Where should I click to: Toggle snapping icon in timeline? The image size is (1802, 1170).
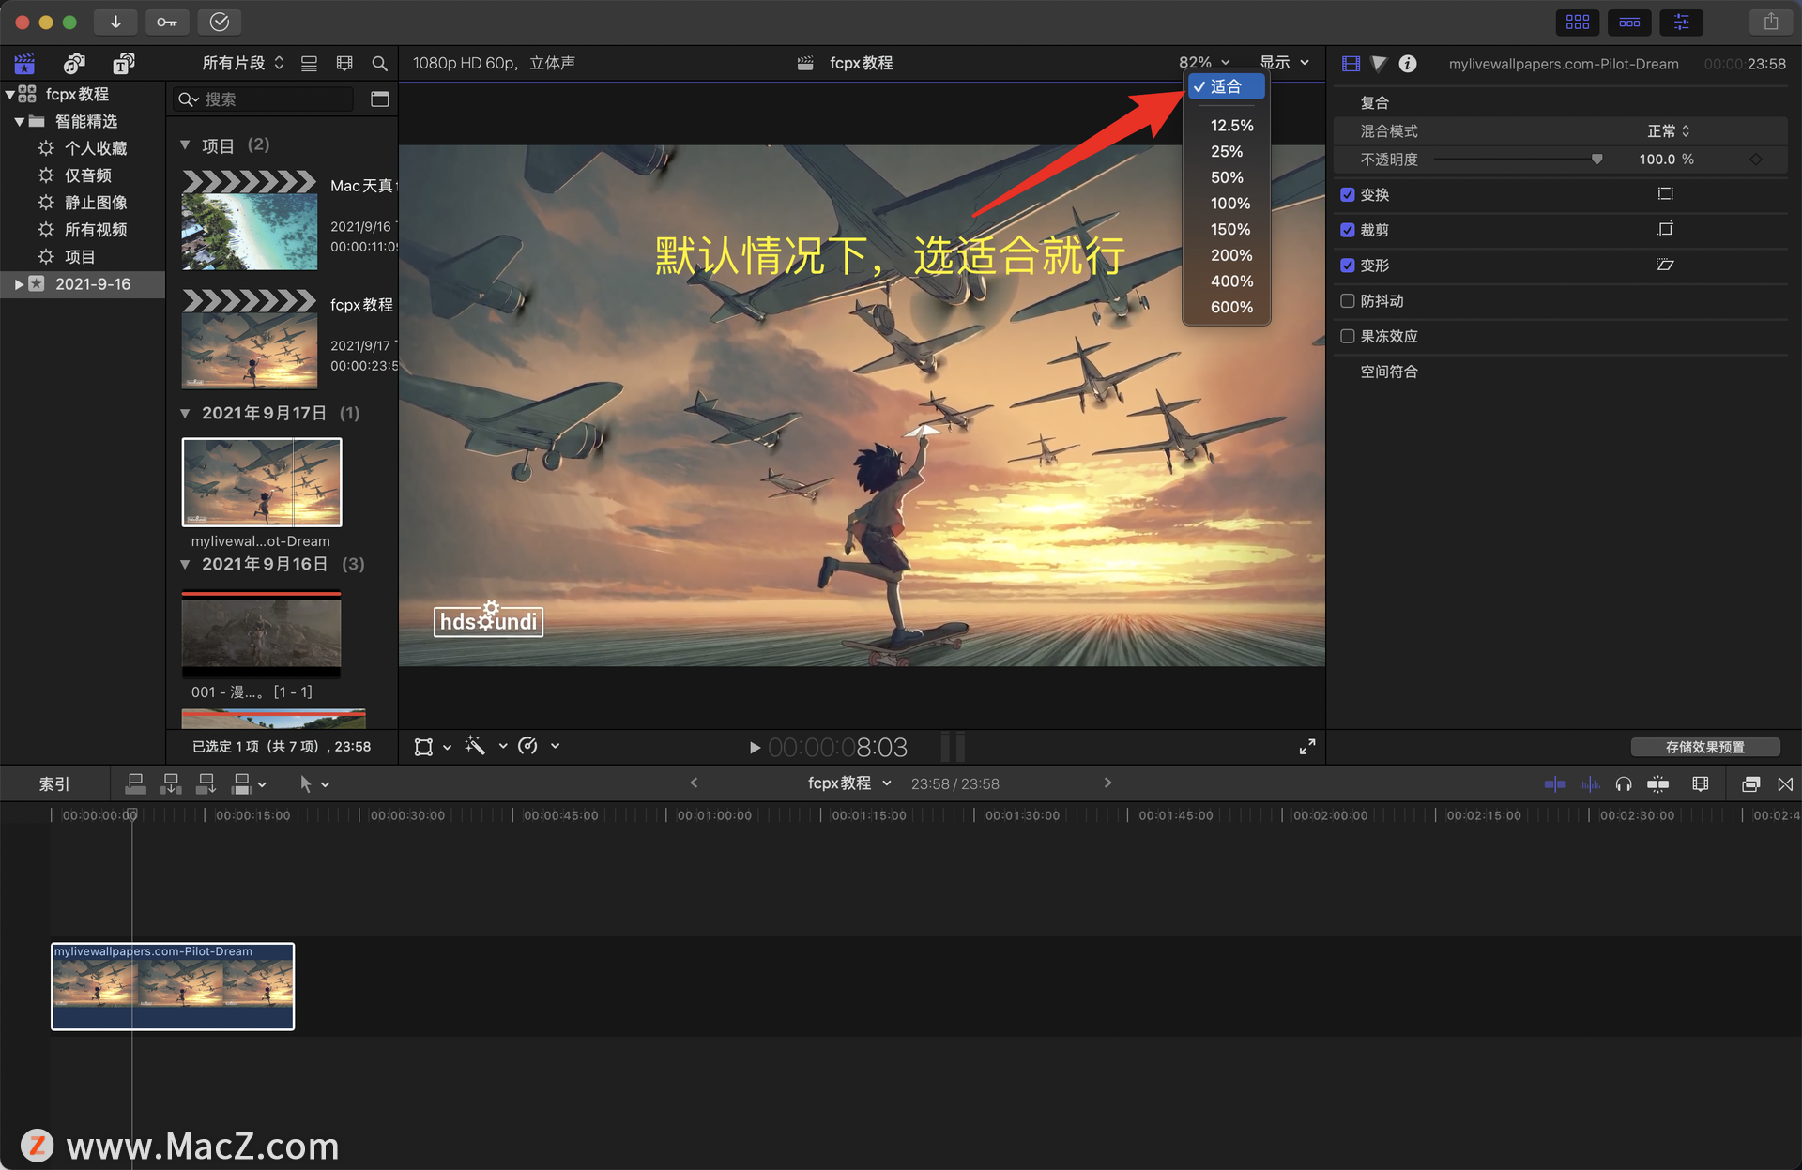[1658, 783]
